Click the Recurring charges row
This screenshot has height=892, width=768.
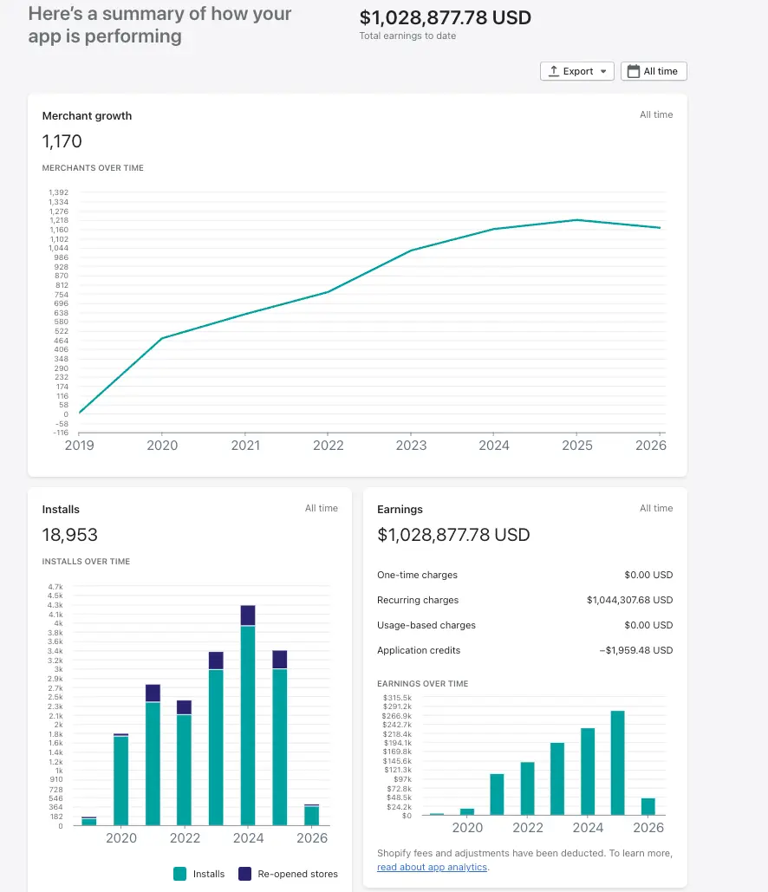click(524, 600)
